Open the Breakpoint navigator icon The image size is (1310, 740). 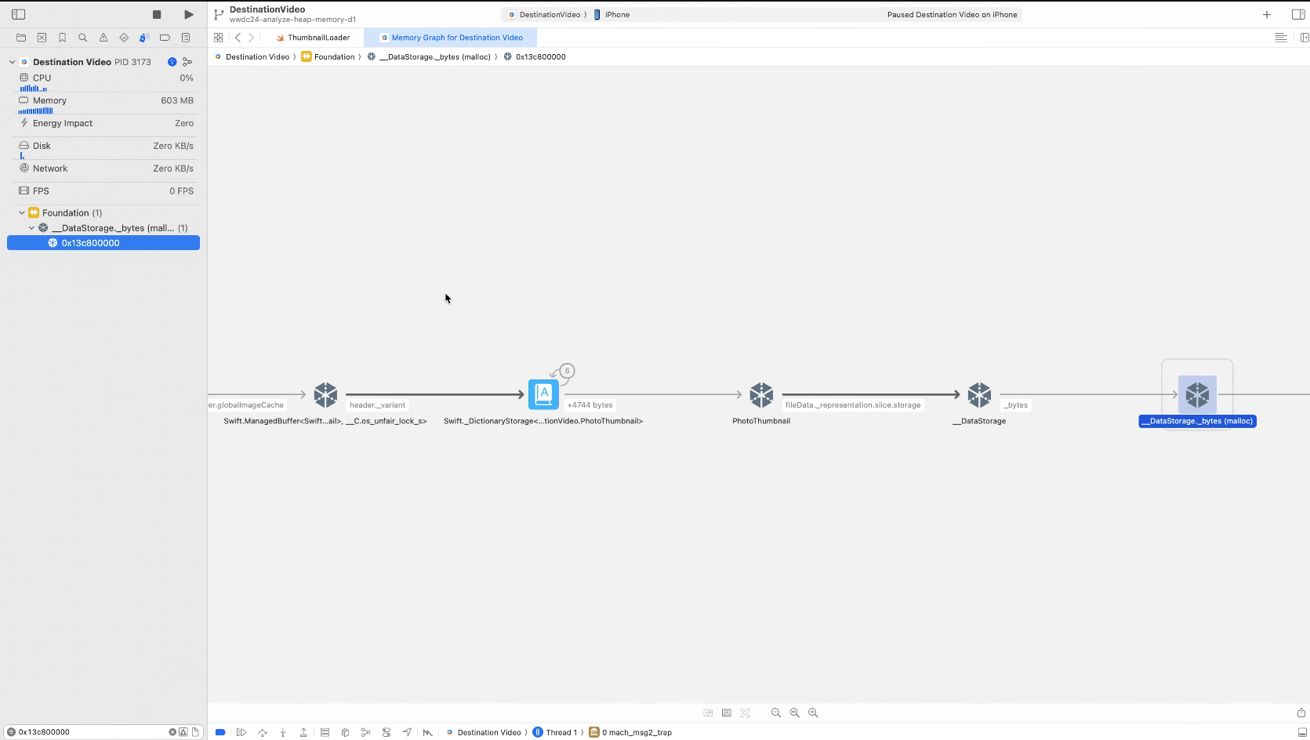165,38
